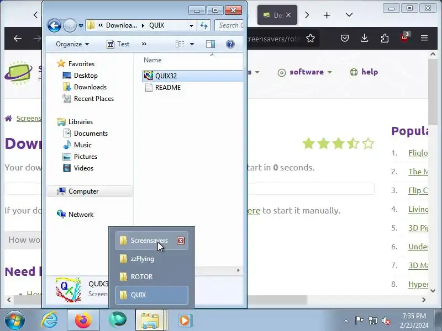This screenshot has width=442, height=331.
Task: Save to Pocket icon in Firefox
Action: 344,38
